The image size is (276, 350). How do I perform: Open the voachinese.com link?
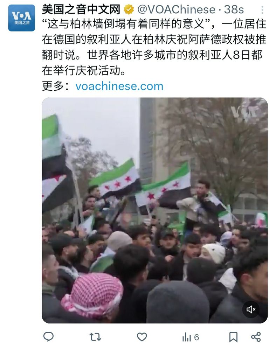[119, 86]
